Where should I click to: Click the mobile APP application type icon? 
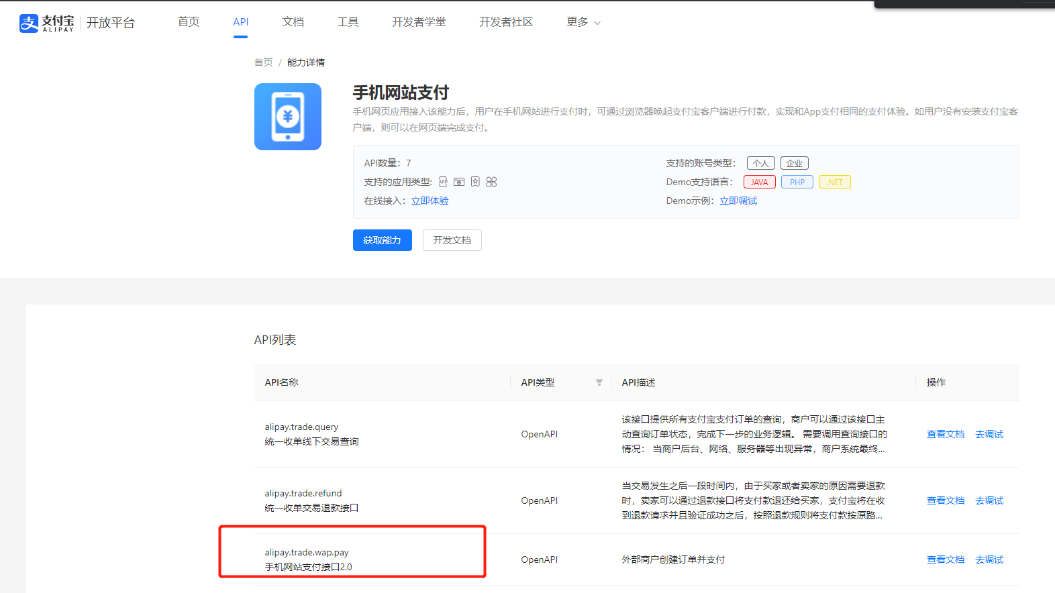[443, 182]
